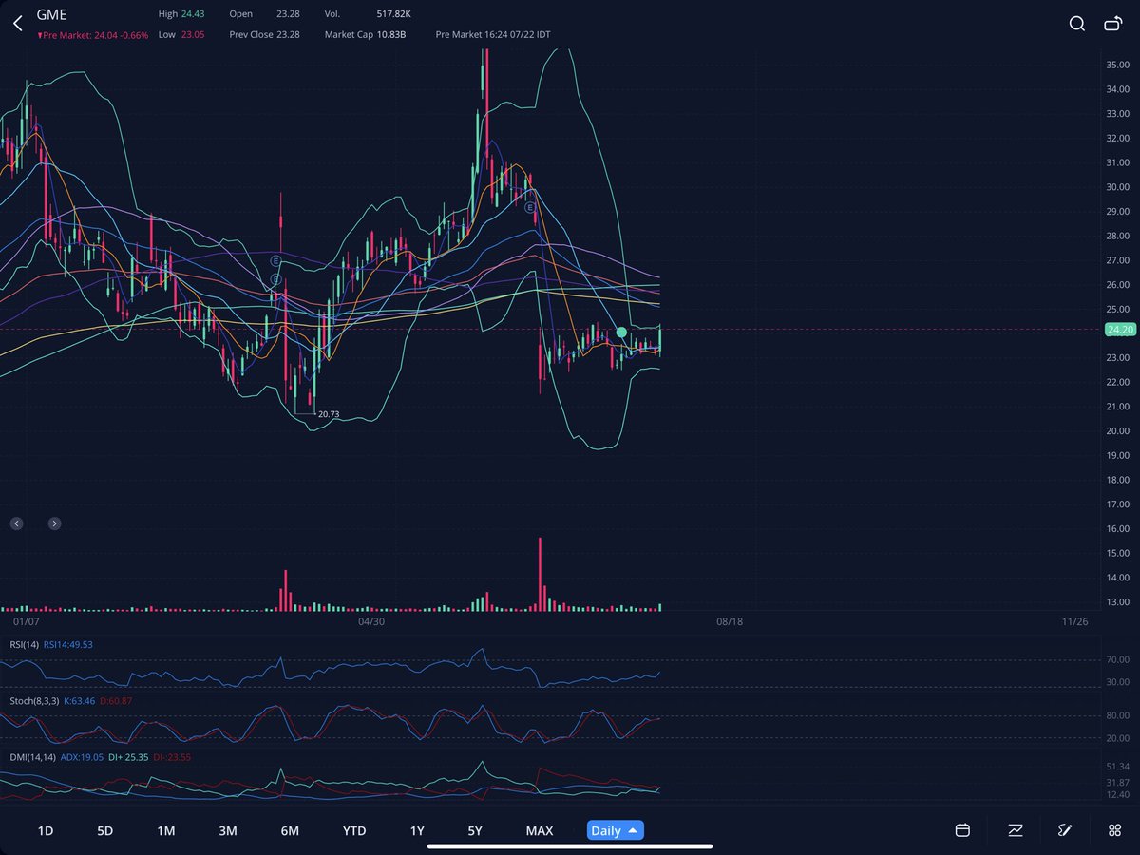Open the chart indicators icon
This screenshot has width=1140, height=855.
1016,830
